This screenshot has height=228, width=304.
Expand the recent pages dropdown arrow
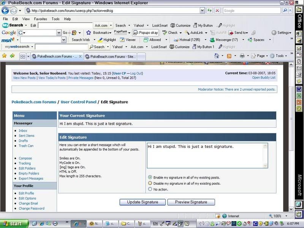pos(20,11)
